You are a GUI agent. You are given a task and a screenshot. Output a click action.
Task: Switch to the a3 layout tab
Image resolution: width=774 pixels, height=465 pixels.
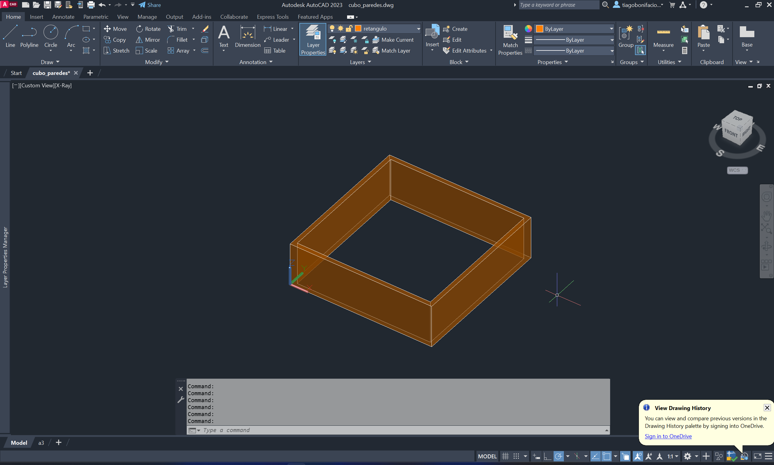tap(41, 443)
